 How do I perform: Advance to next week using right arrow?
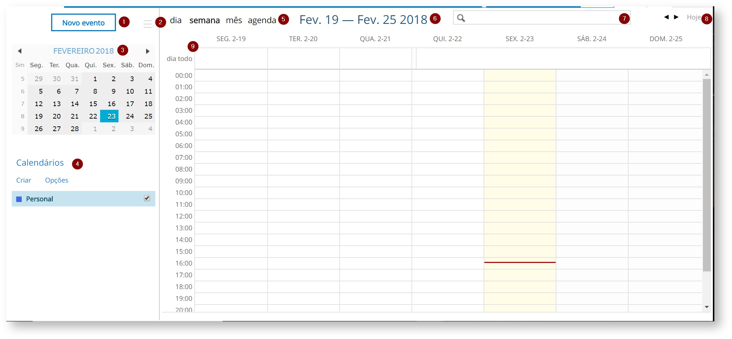pyautogui.click(x=676, y=17)
